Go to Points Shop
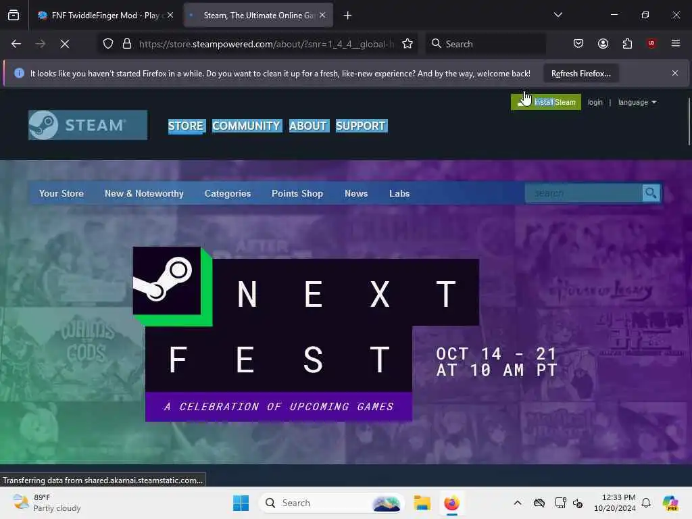692x519 pixels. click(297, 193)
